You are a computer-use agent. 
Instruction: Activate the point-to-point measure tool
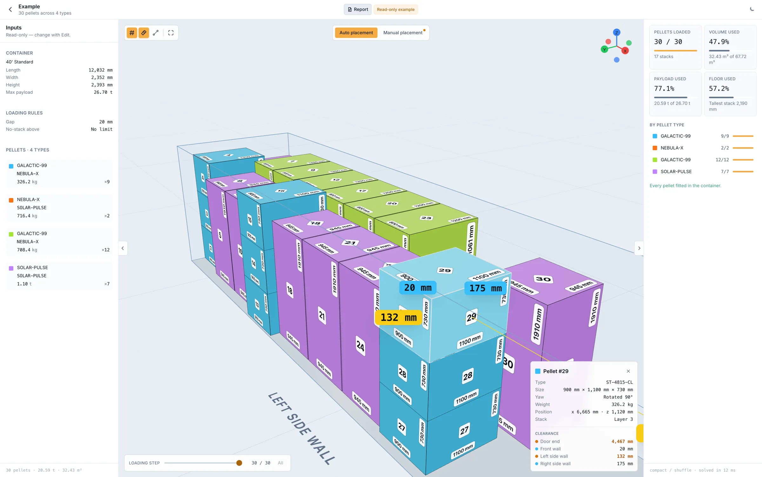tap(156, 33)
